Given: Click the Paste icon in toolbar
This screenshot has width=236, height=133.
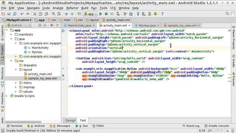Looking at the screenshot, I should pyautogui.click(x=46, y=14).
